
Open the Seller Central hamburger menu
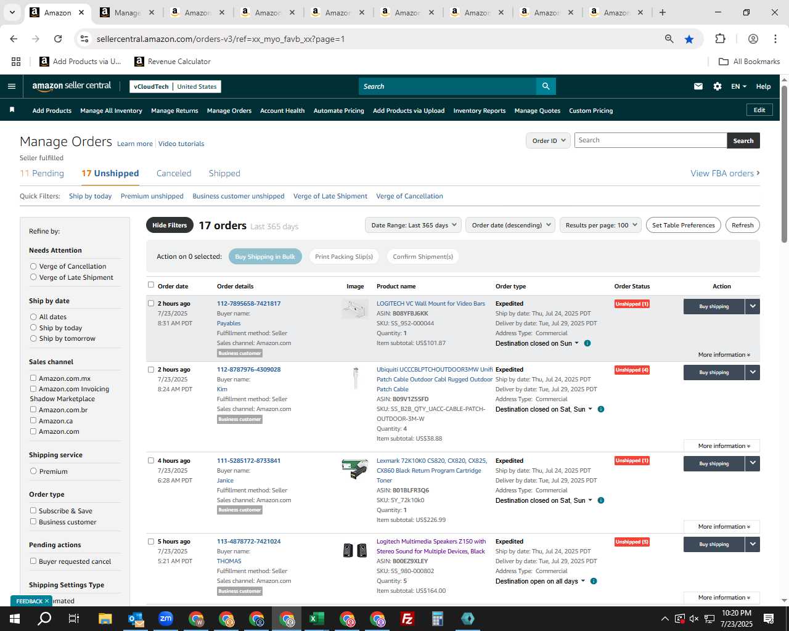coord(11,86)
